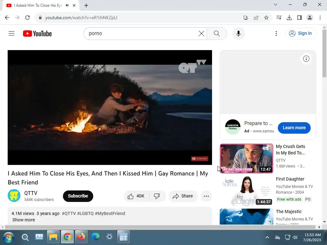Go back in Chrome
This screenshot has width=327, height=245.
click(7, 18)
